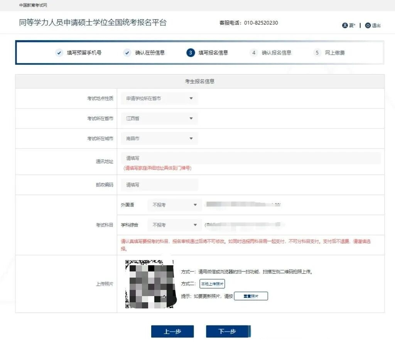395x347 pixels.
Task: Open the 外国语 subject dropdown showing 不报考
Action: [174, 205]
